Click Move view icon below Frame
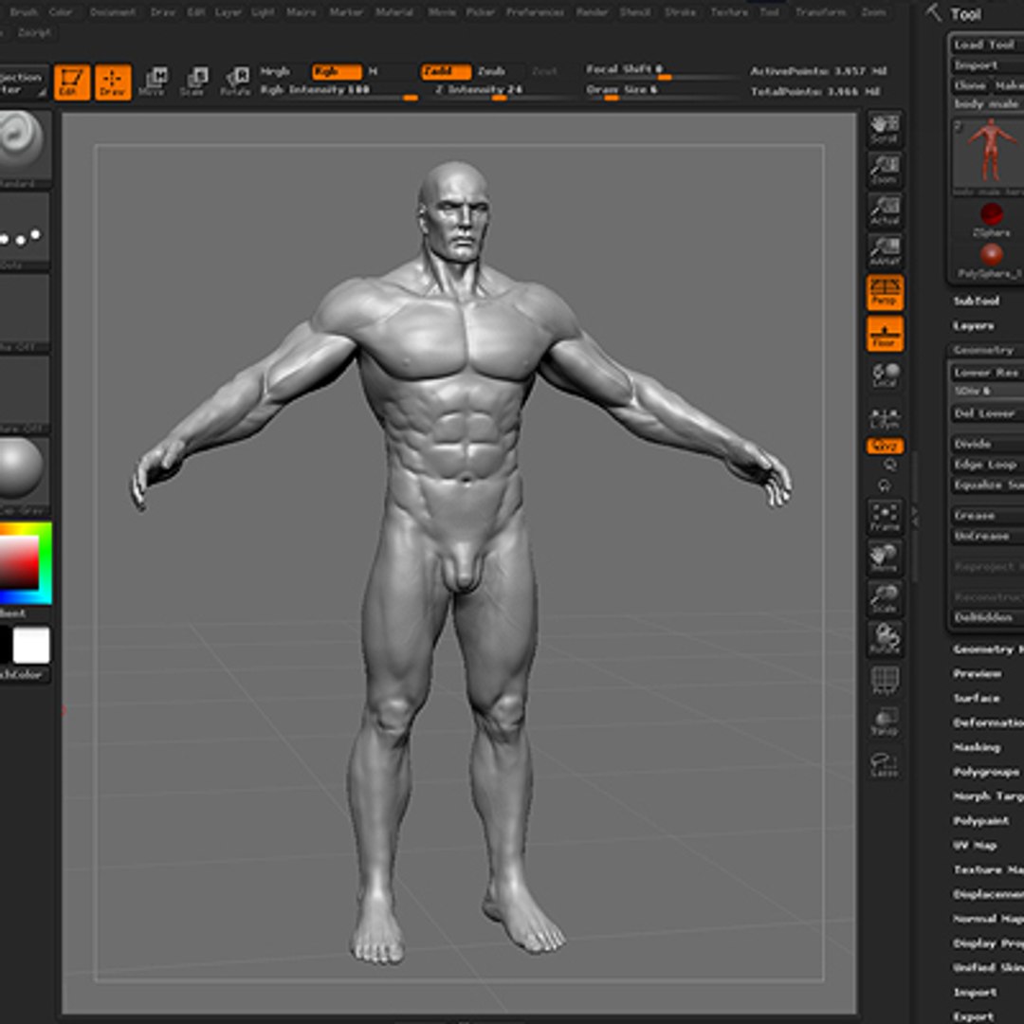Screen dimensions: 1024x1024 point(885,558)
